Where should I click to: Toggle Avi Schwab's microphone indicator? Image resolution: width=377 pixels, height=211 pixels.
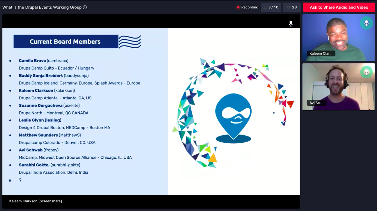[x=366, y=72]
